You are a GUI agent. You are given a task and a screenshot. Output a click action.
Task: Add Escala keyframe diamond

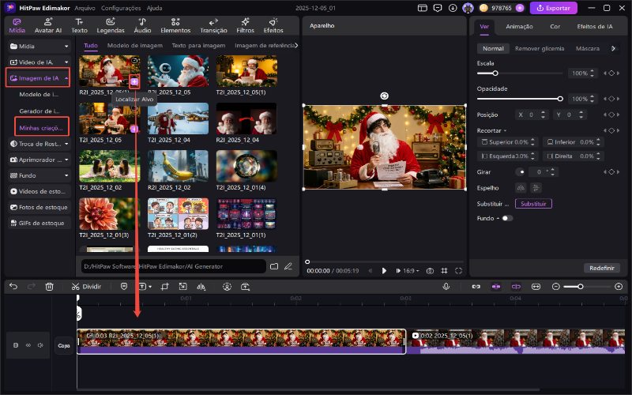(x=610, y=73)
